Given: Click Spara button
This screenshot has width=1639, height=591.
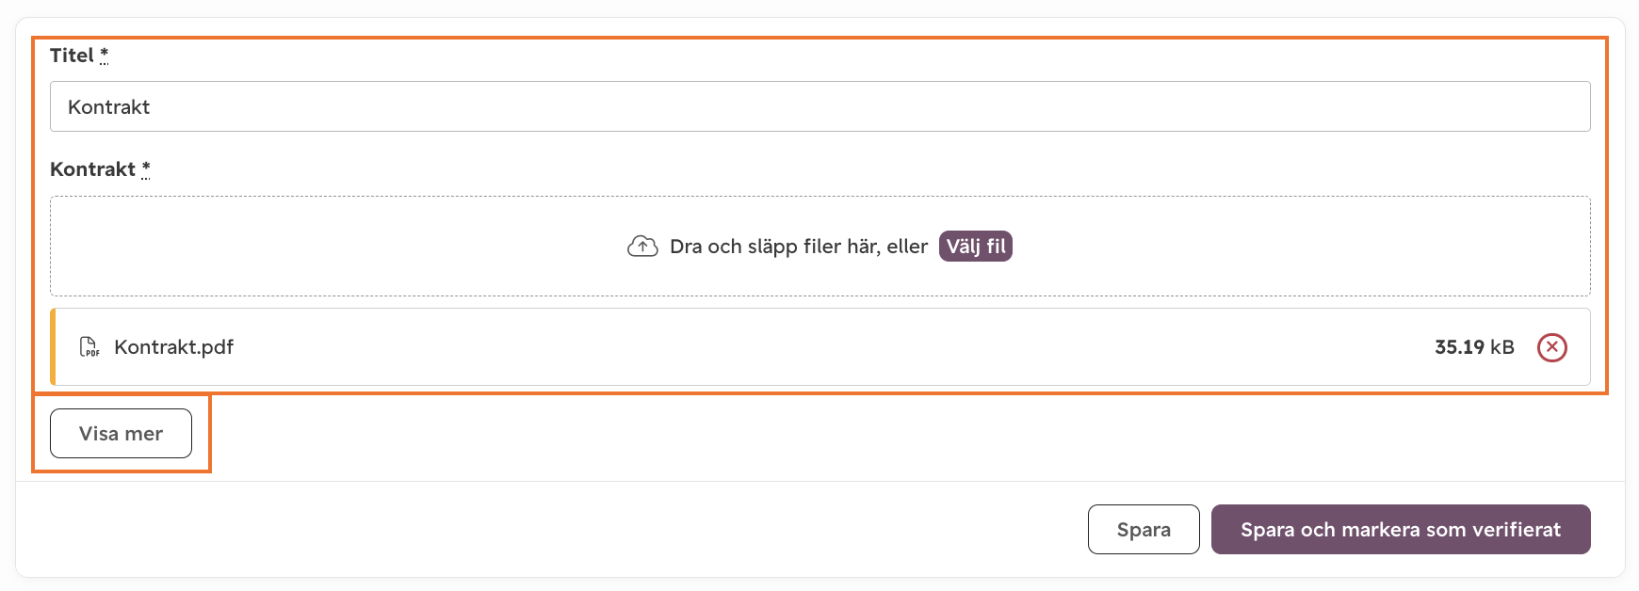Looking at the screenshot, I should [1144, 530].
